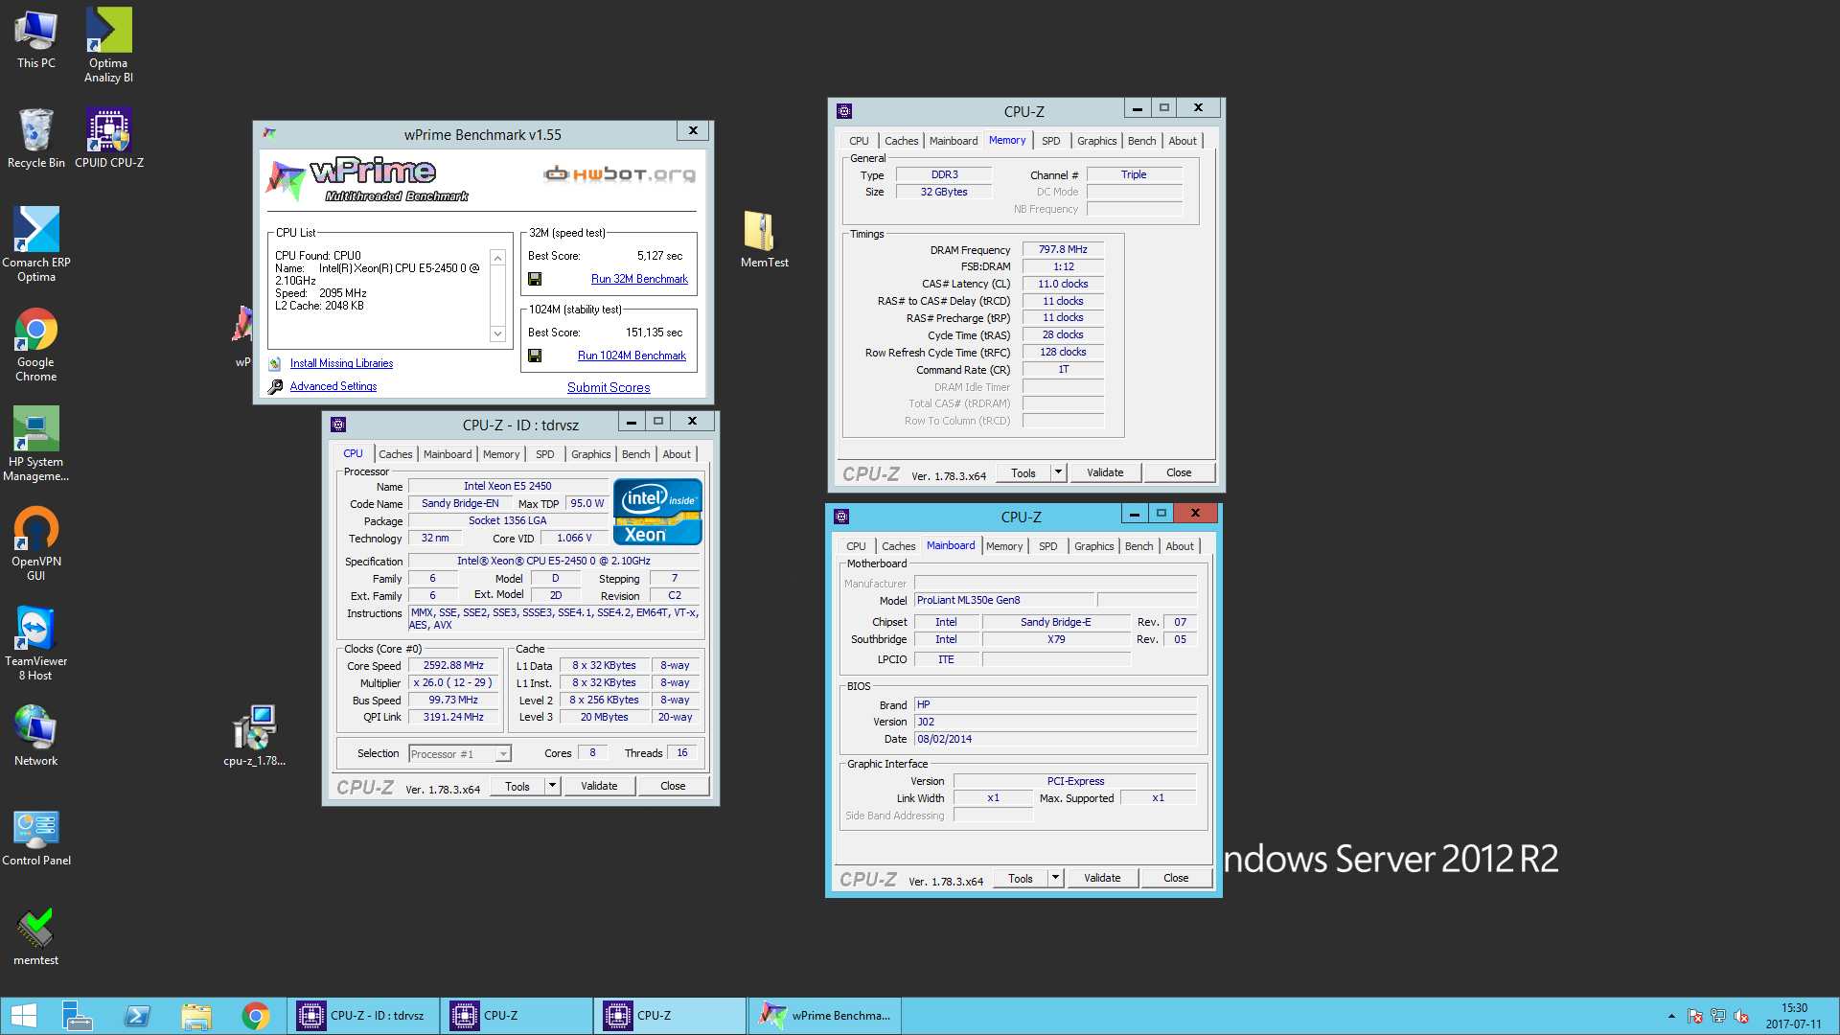Switch to Bench tab in Mainboard CPU-Z window
Image resolution: width=1840 pixels, height=1035 pixels.
tap(1138, 546)
